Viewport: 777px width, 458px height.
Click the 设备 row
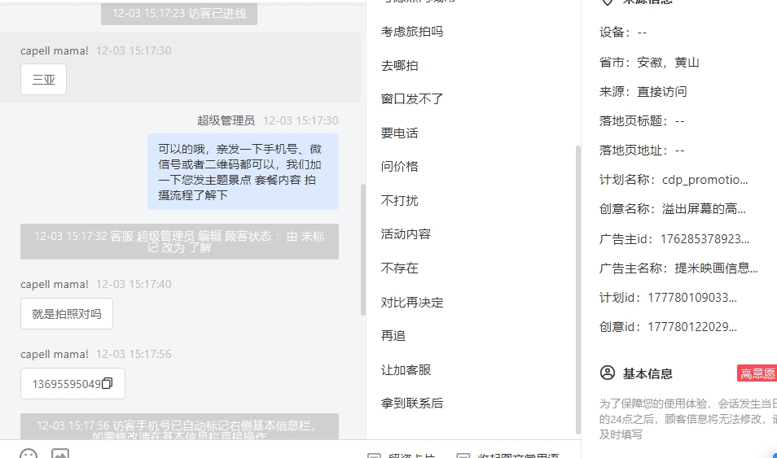[623, 33]
